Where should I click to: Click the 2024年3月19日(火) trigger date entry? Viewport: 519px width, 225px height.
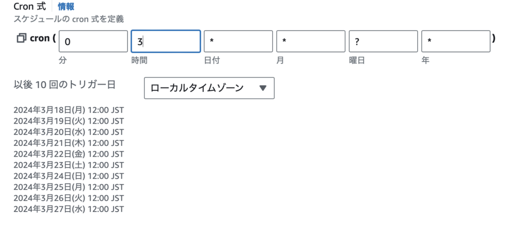[x=69, y=121]
